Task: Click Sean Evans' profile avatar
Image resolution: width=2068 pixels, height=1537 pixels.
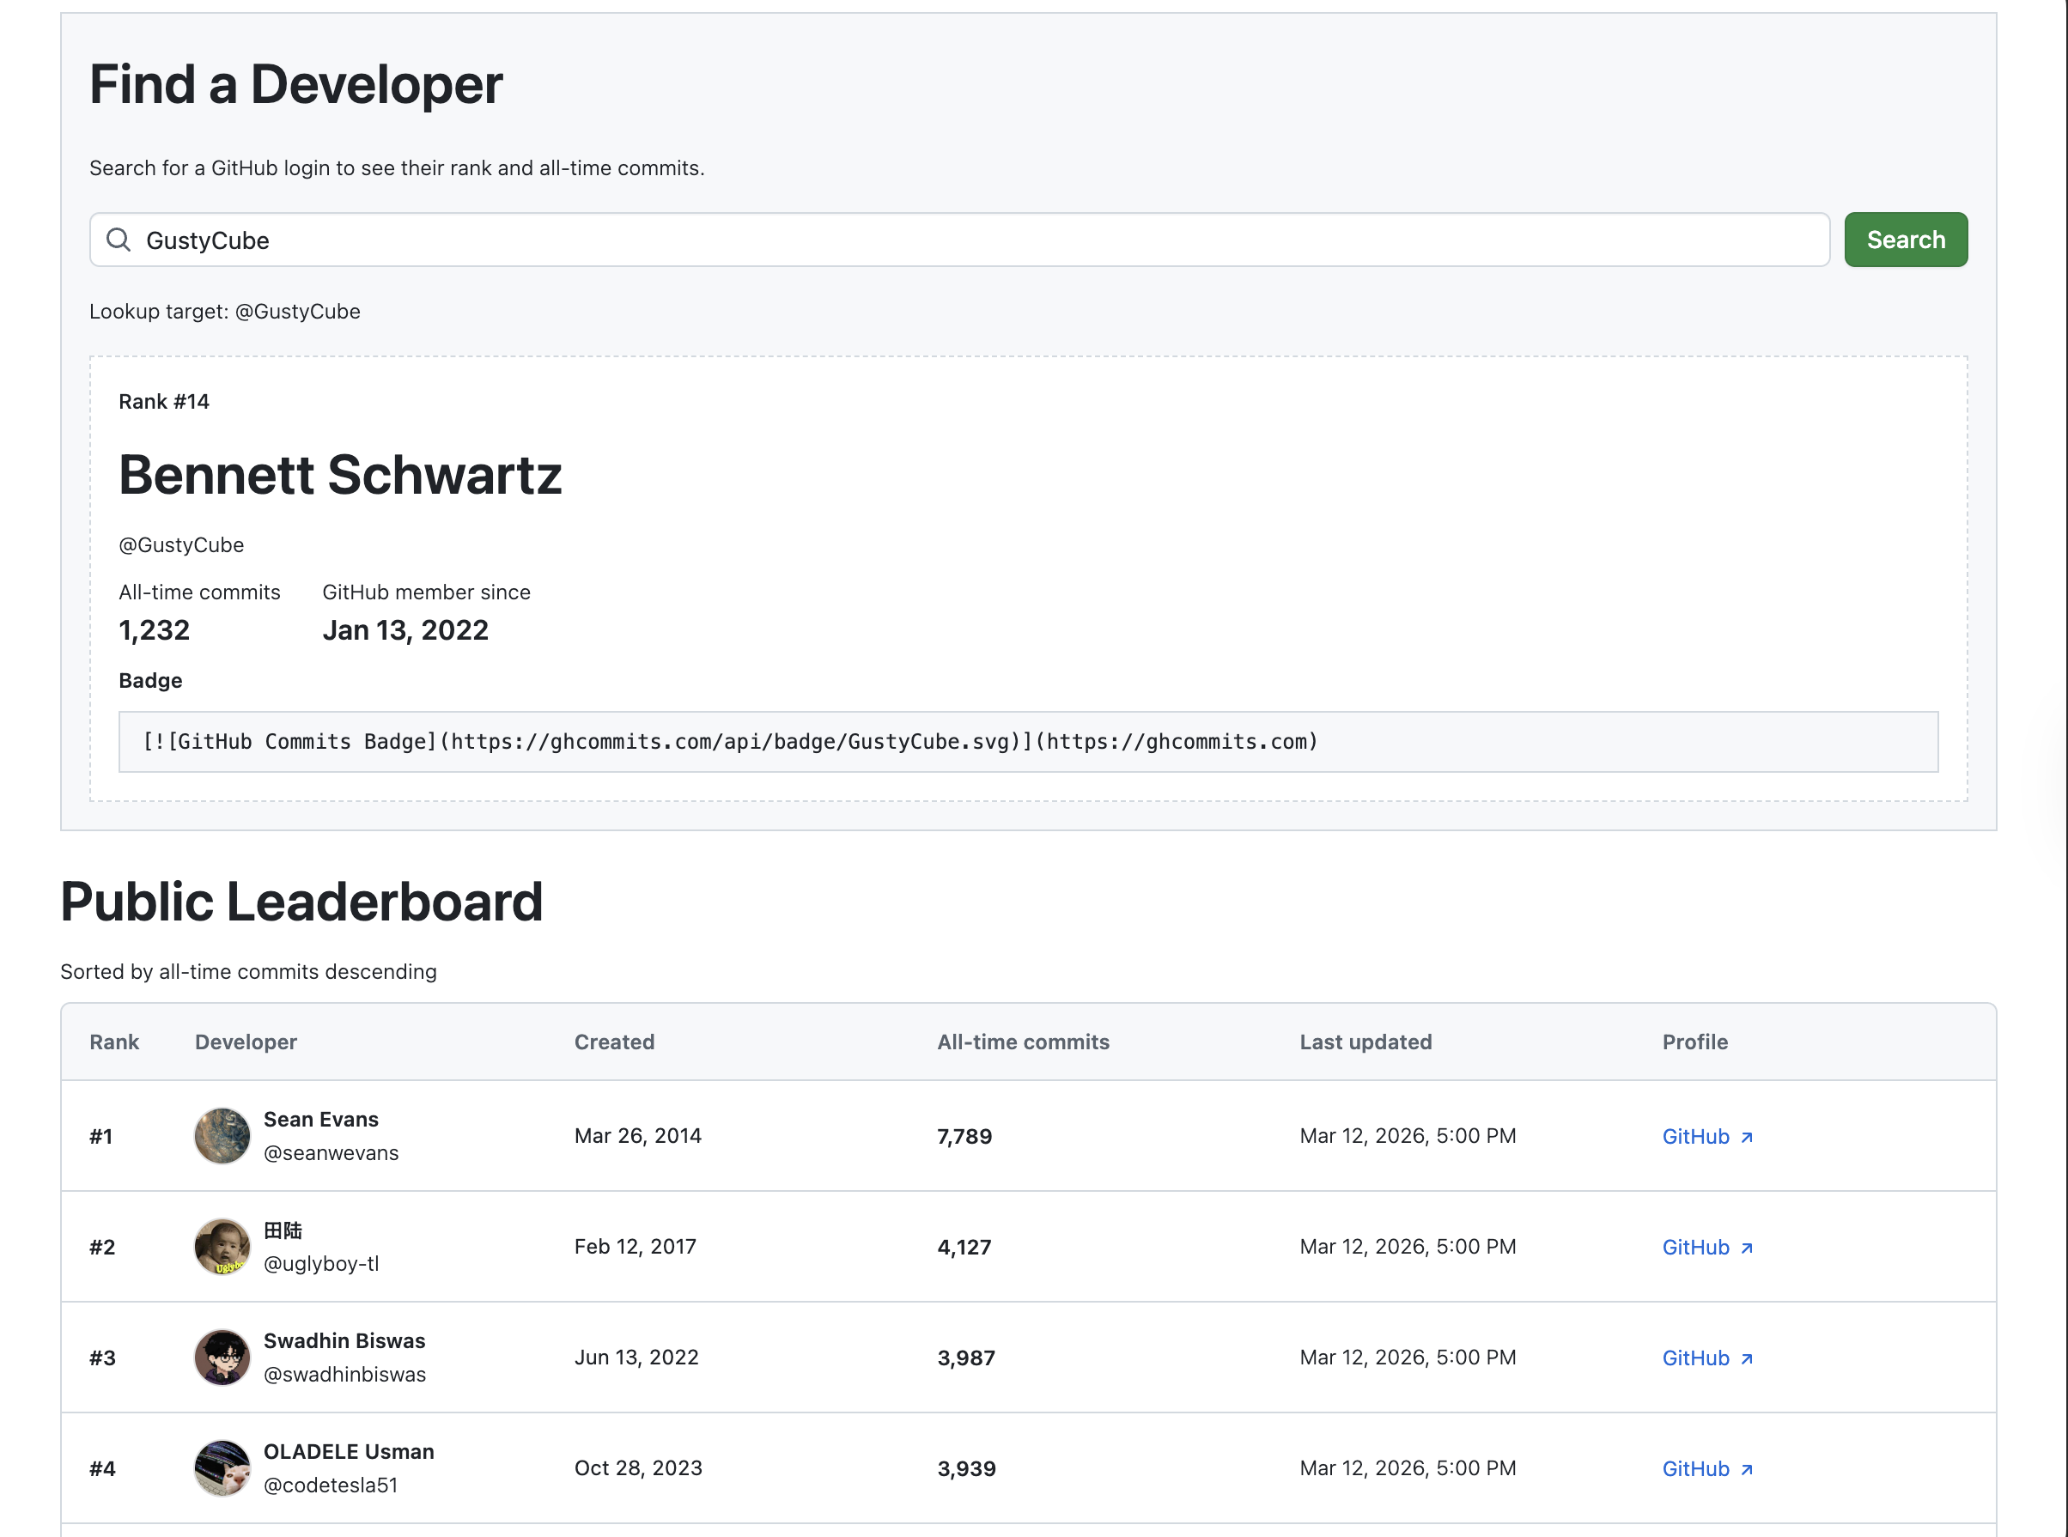Action: point(222,1136)
